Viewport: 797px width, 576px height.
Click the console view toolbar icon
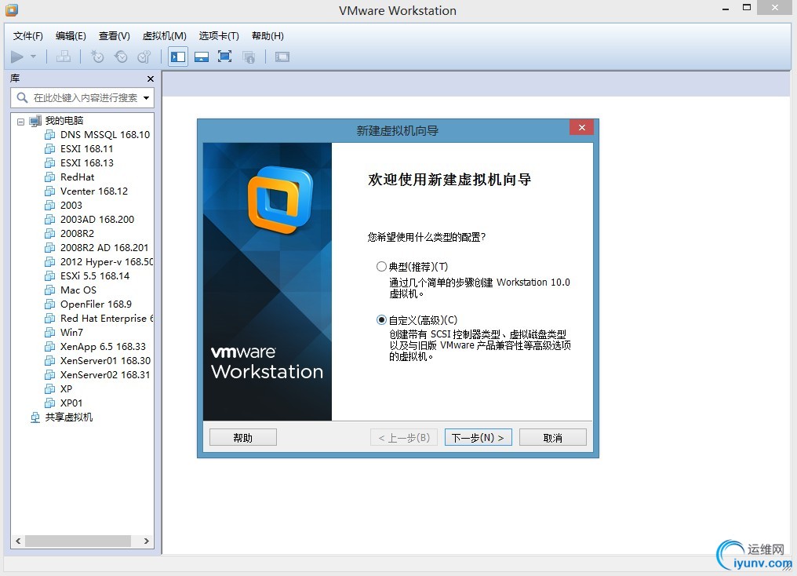click(x=282, y=57)
